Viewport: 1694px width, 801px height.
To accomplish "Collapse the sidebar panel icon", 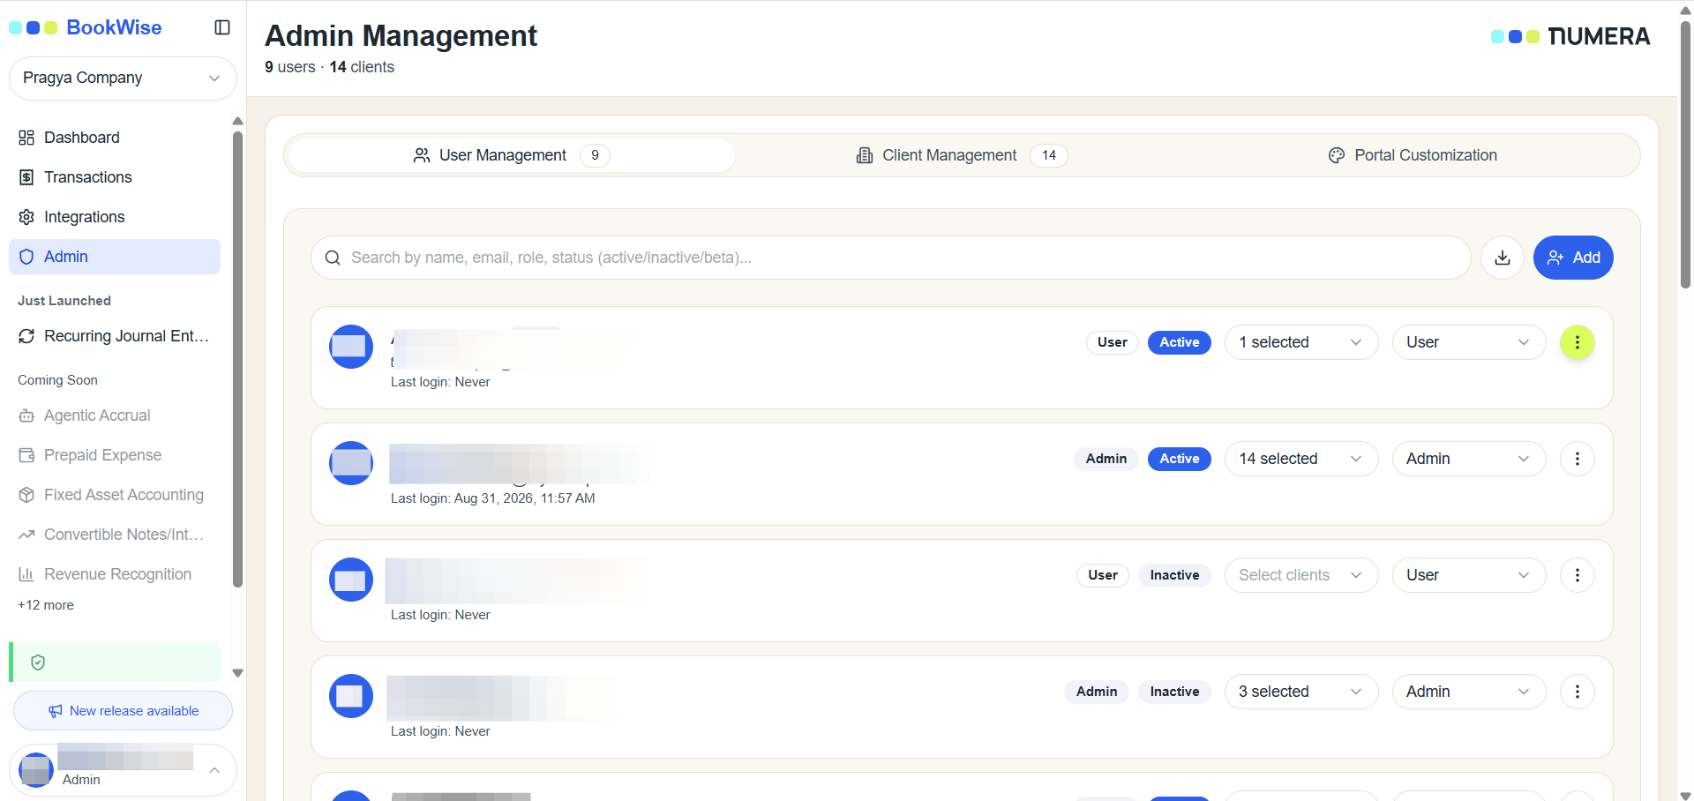I will 222,27.
